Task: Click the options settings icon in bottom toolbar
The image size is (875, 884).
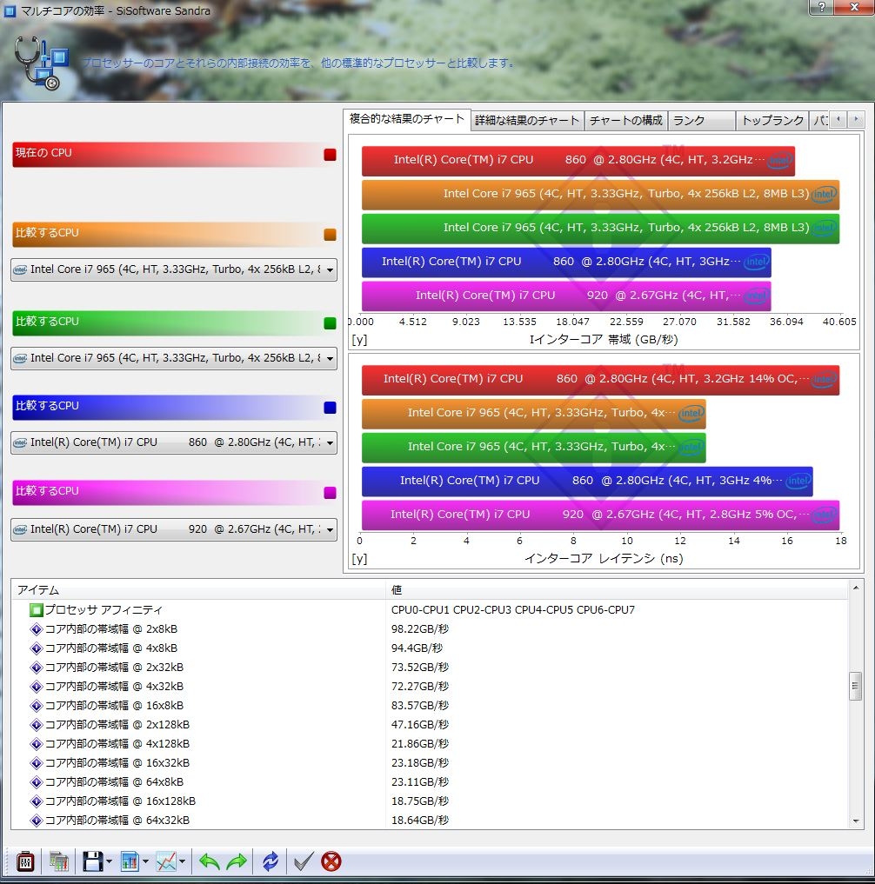Action: pos(26,861)
